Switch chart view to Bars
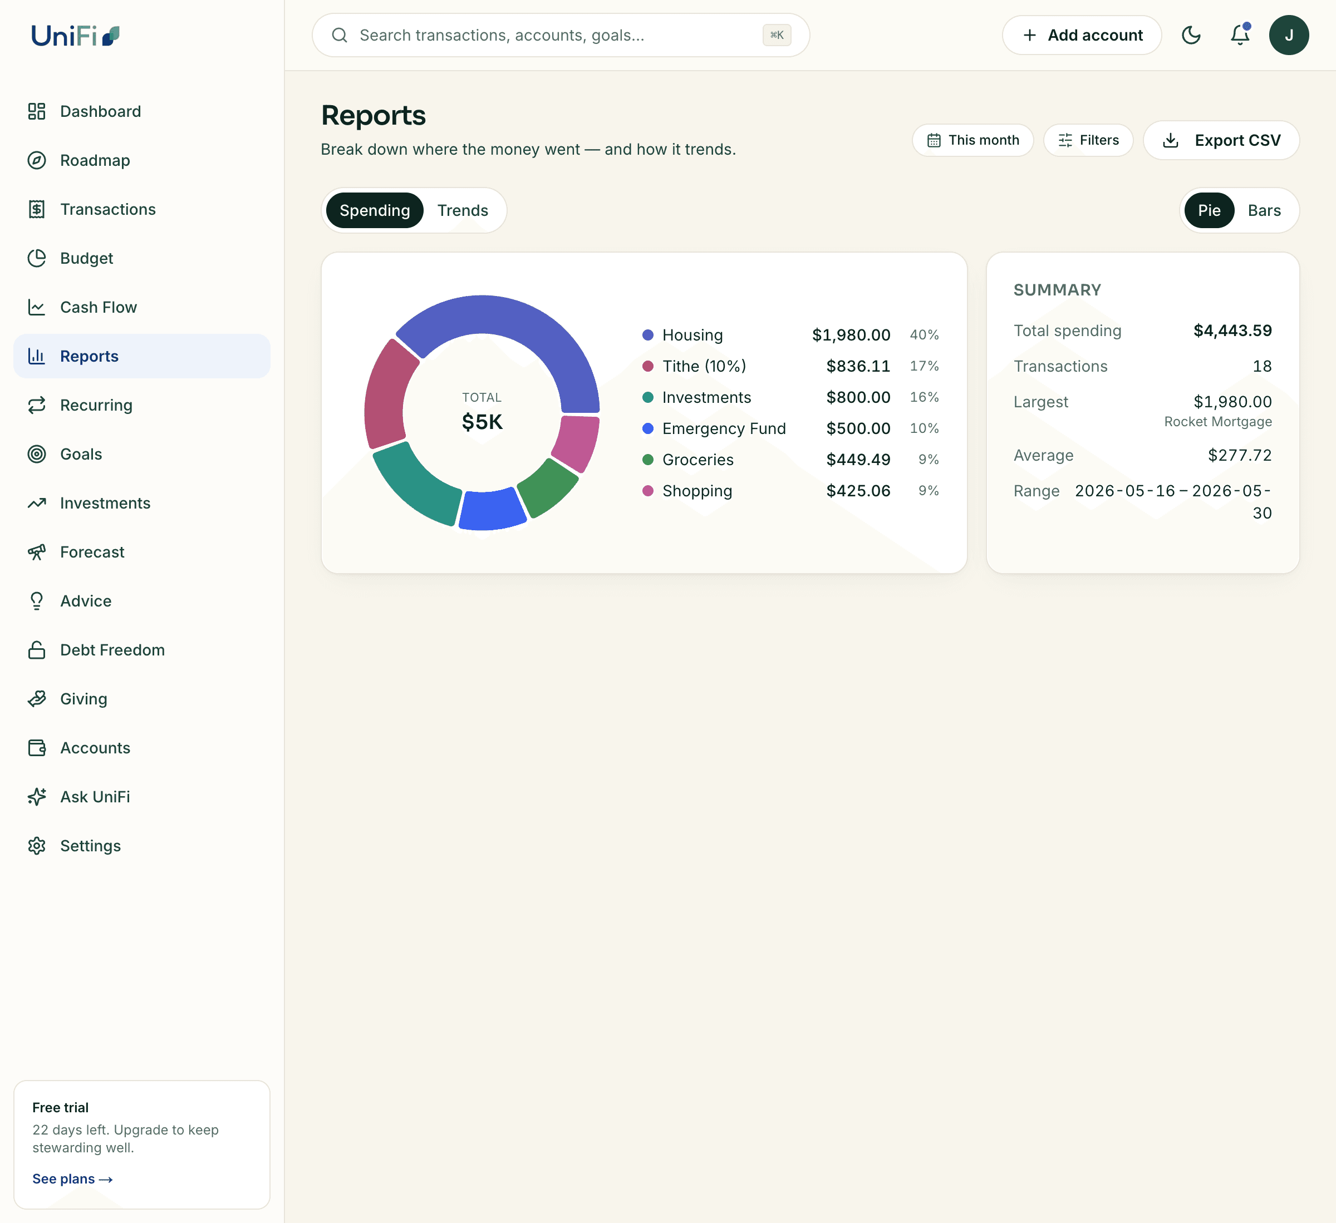This screenshot has height=1223, width=1336. 1264,211
